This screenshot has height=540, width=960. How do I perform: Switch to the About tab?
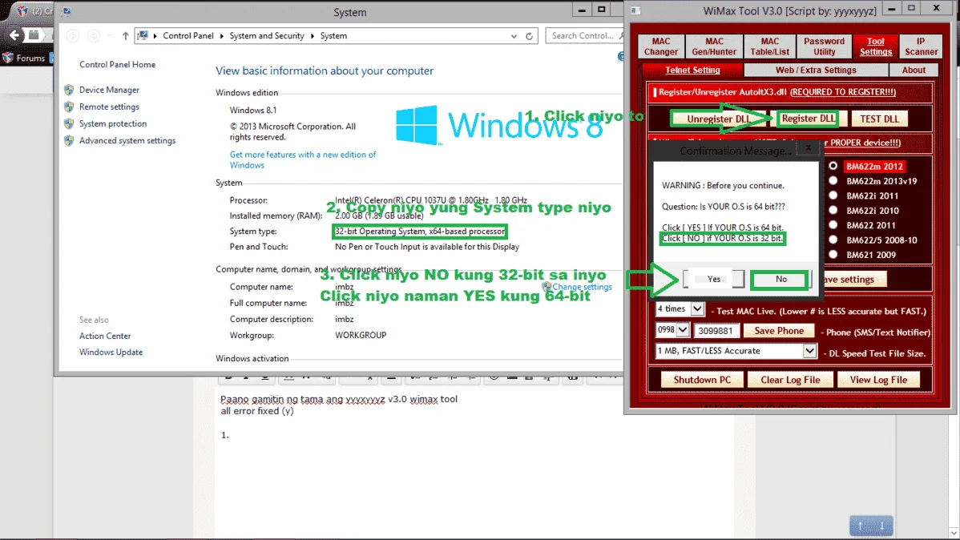(914, 70)
